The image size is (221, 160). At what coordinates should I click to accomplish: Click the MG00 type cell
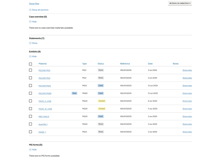85,93
